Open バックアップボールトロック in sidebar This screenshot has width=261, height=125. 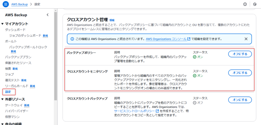point(28,47)
